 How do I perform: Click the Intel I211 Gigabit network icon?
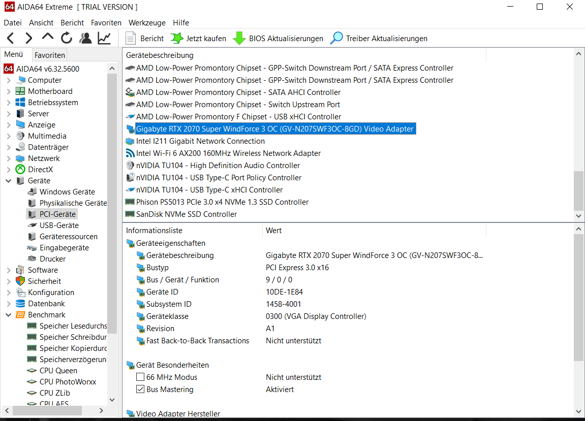click(x=130, y=141)
